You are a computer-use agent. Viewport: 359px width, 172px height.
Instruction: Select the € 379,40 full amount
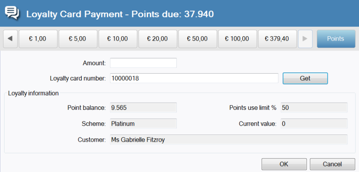tap(277, 39)
